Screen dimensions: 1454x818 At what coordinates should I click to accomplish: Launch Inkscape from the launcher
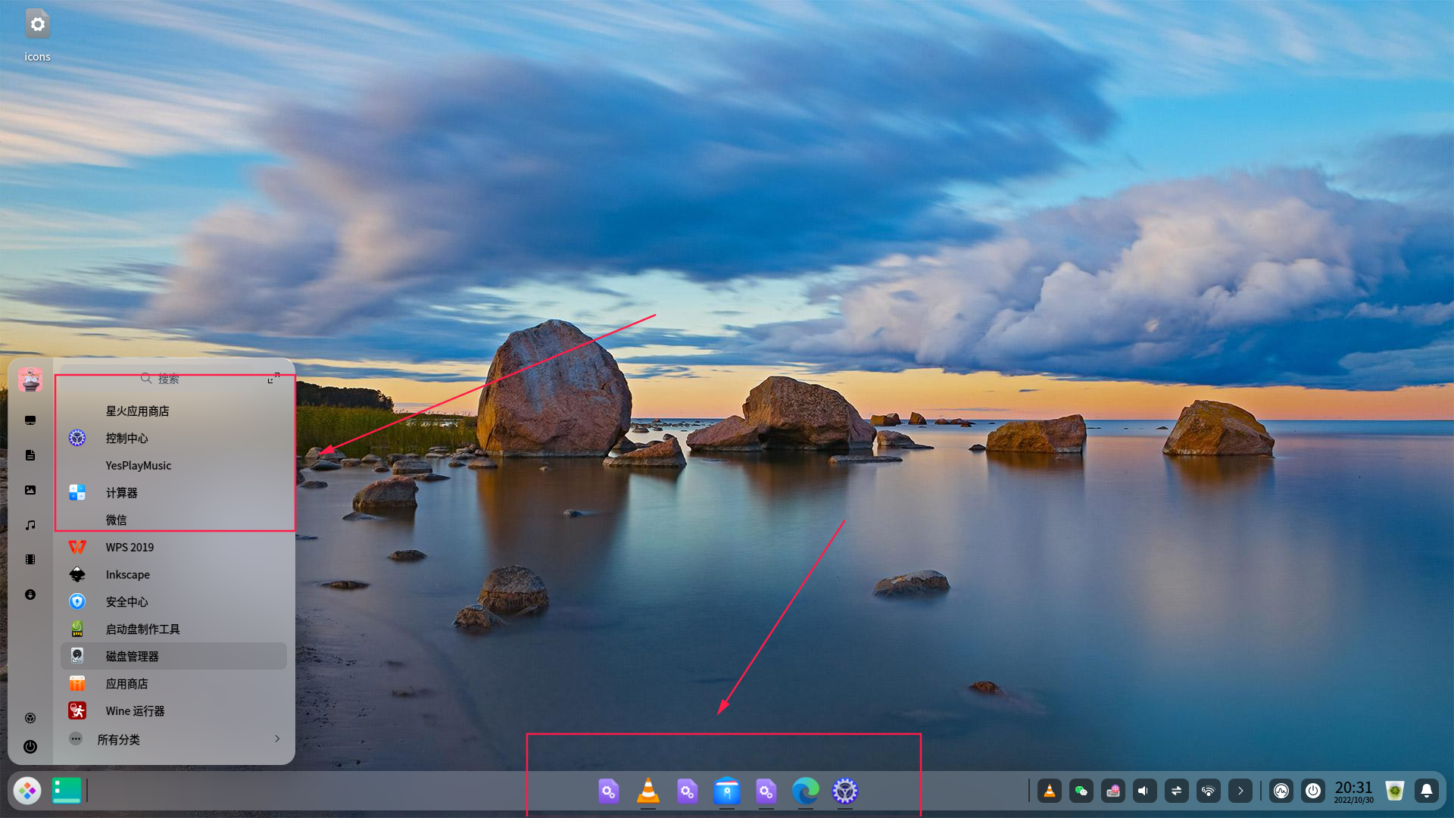click(x=127, y=574)
